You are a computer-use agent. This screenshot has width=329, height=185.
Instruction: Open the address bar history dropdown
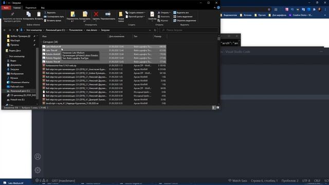coord(150,30)
